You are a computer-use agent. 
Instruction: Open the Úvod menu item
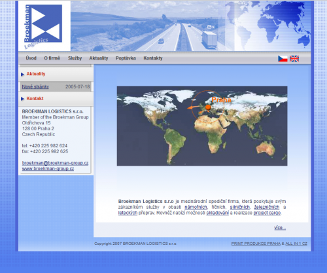[31, 58]
